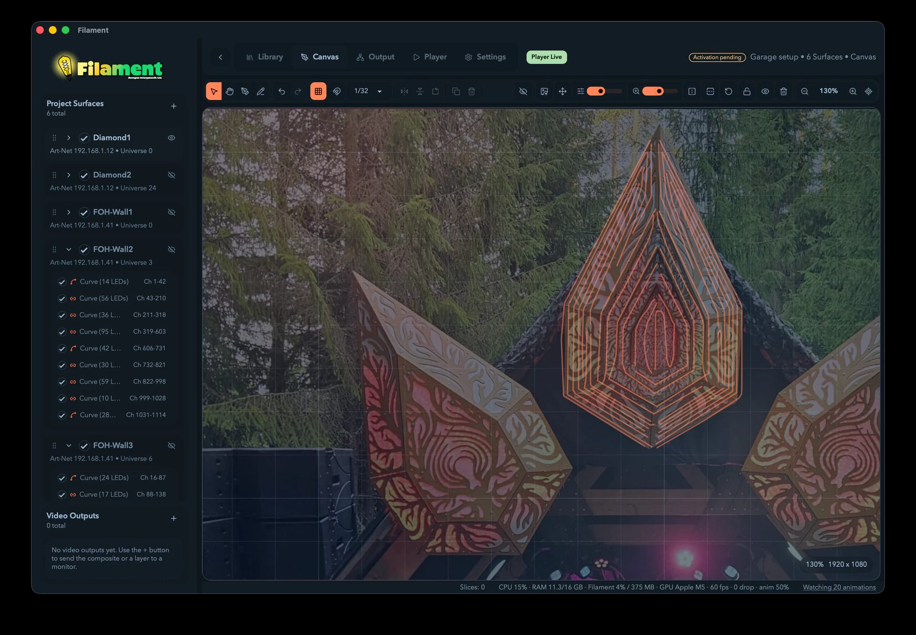Click the reset rotation icon
The image size is (916, 635).
tap(729, 91)
